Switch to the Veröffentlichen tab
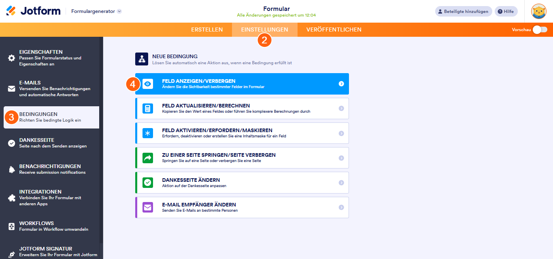The height and width of the screenshot is (259, 553). (x=334, y=29)
